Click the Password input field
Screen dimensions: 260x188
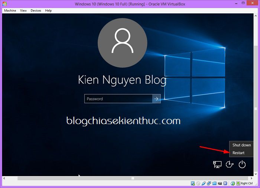[118, 99]
